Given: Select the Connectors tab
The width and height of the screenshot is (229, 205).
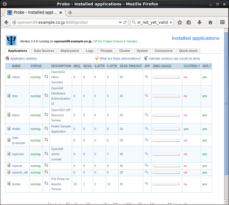Looking at the screenshot, I should coord(163,51).
